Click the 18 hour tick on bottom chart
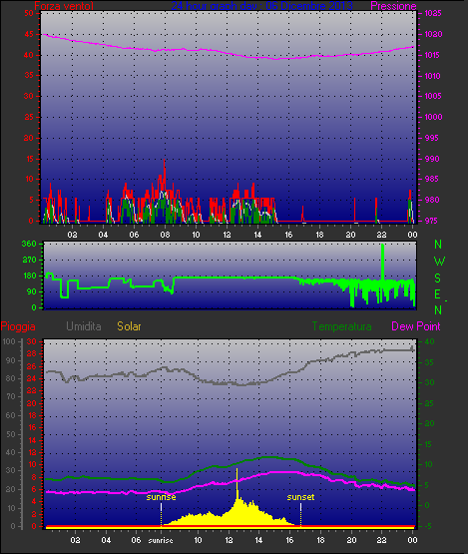 [x=320, y=540]
